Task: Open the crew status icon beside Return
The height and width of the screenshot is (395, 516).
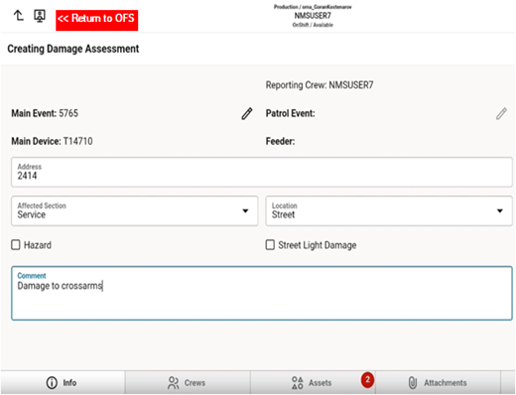Action: pyautogui.click(x=40, y=16)
